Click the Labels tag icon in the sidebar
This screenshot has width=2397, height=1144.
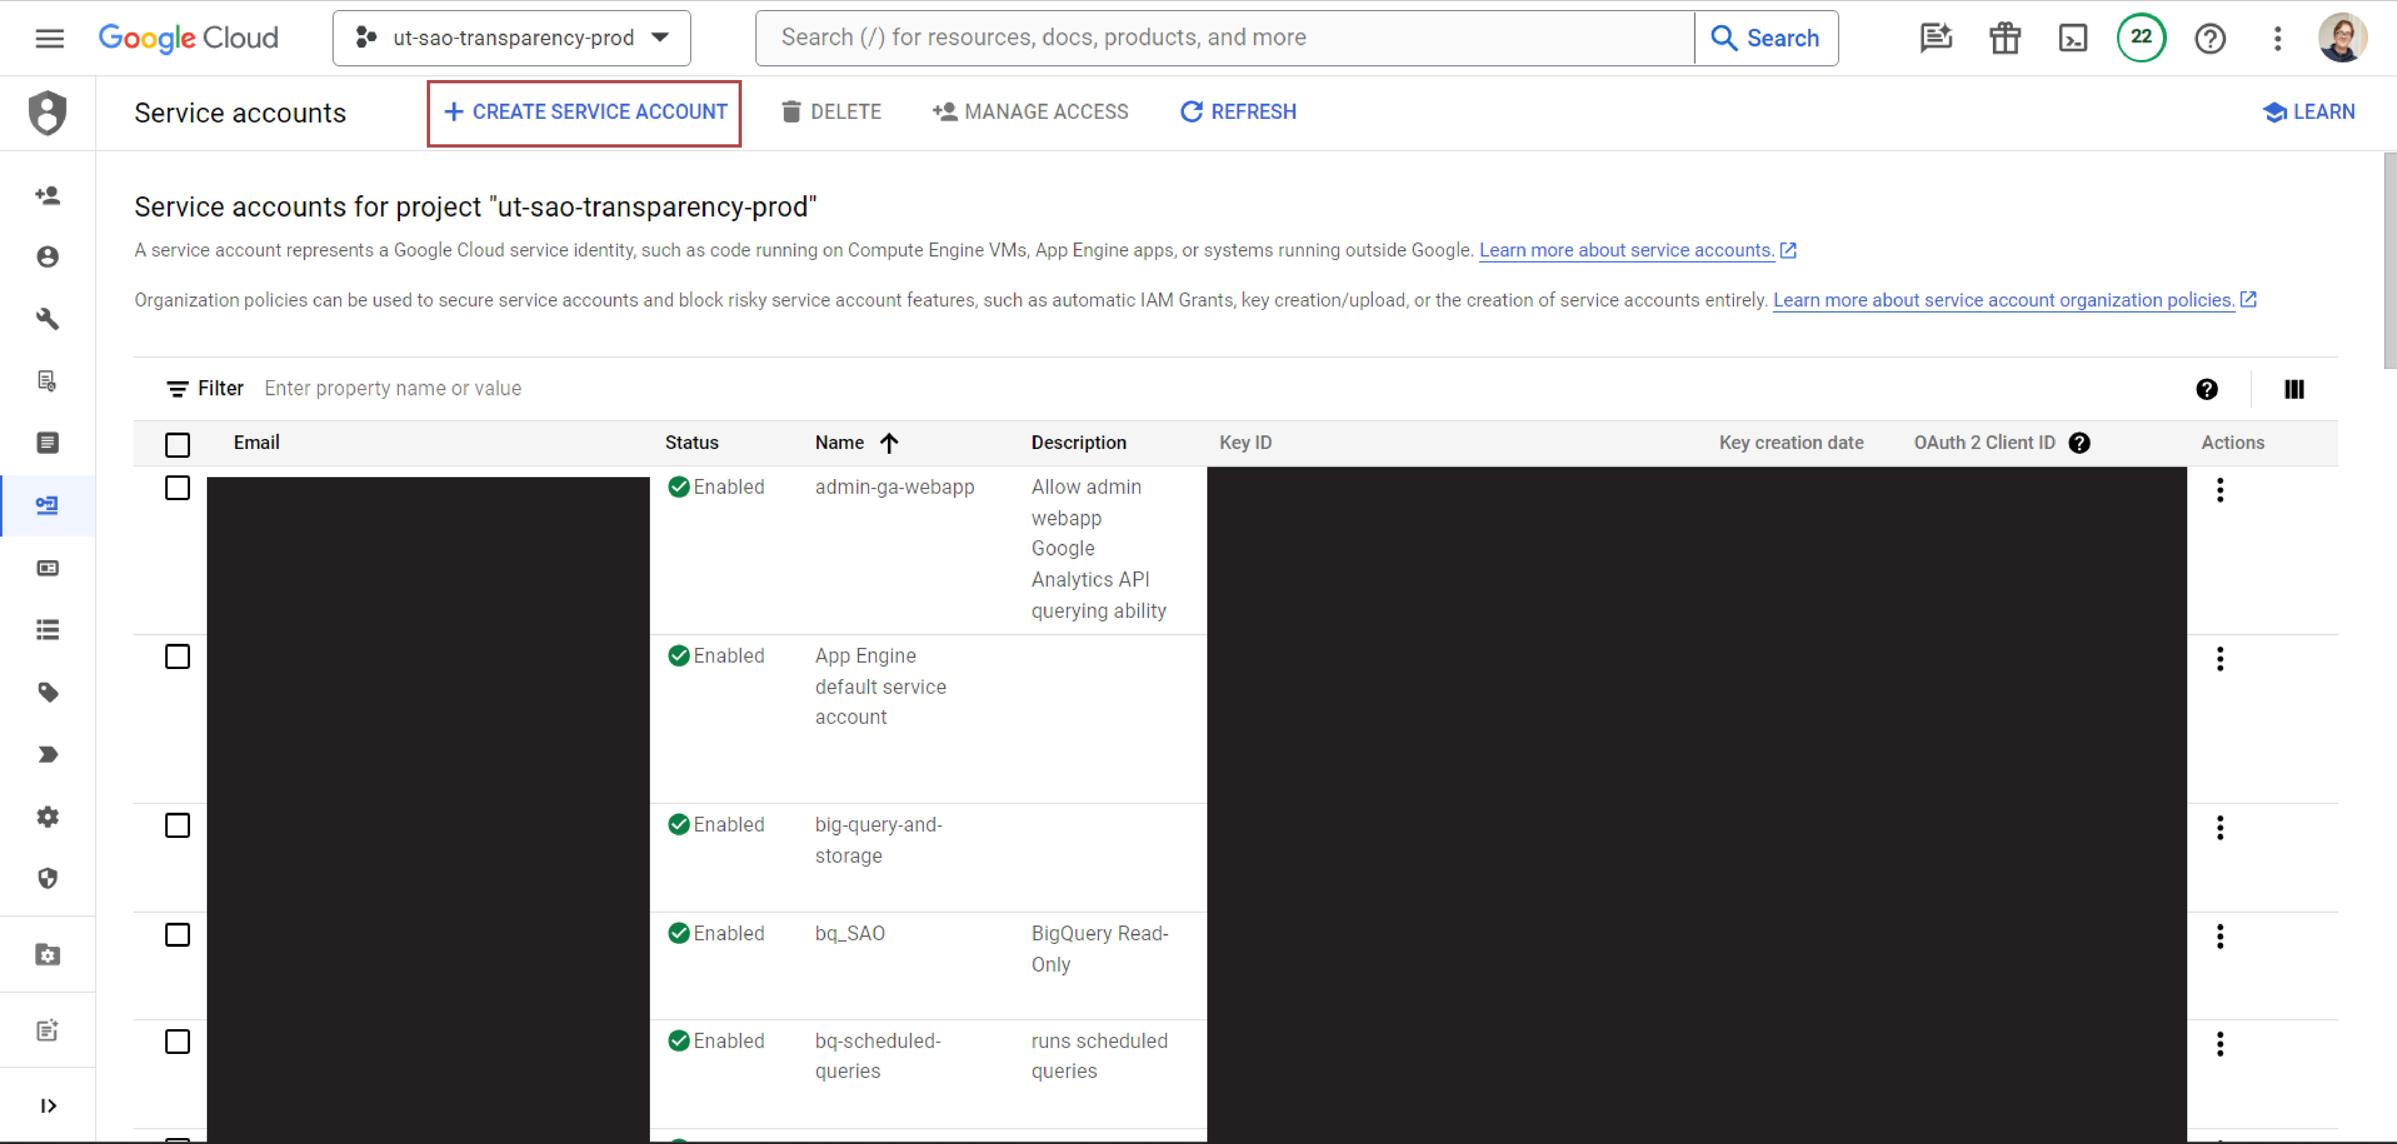pos(48,693)
